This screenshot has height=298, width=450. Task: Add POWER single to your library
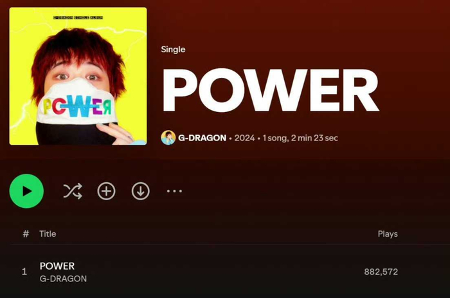click(x=107, y=191)
